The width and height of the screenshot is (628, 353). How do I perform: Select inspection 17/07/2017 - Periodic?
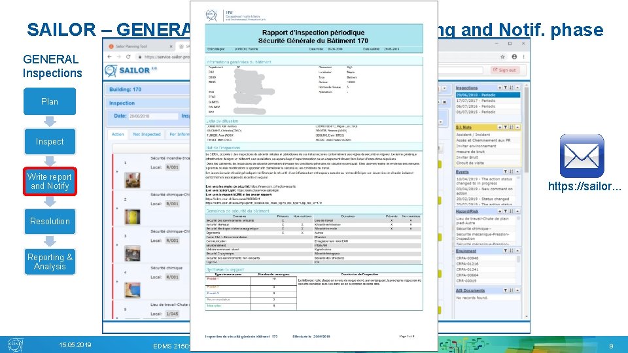(488, 101)
